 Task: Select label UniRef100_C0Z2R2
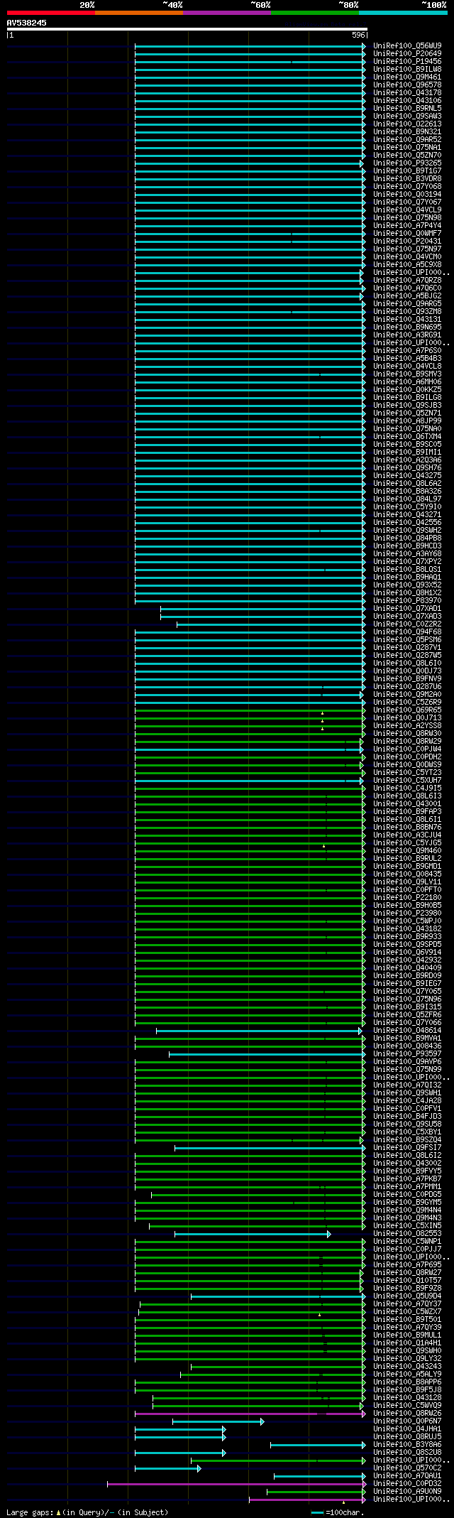(x=407, y=624)
